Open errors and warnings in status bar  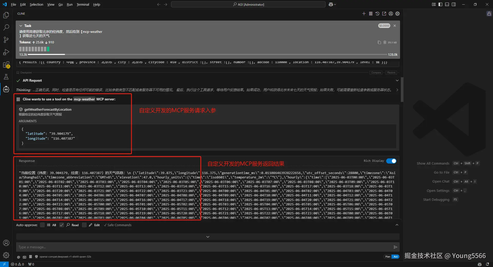tap(17, 264)
